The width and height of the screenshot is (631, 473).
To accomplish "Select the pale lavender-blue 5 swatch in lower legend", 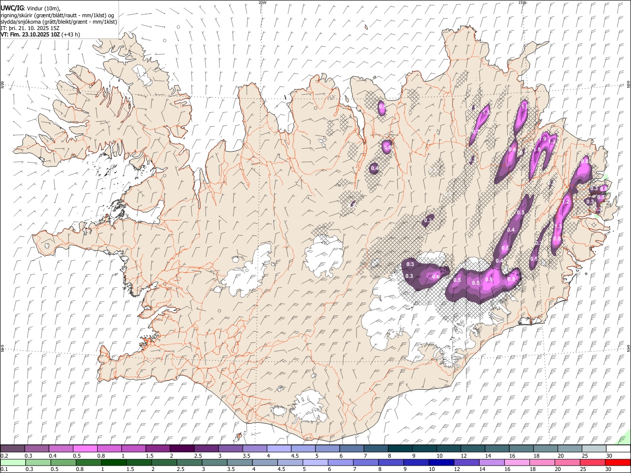I will pyautogui.click(x=315, y=463).
